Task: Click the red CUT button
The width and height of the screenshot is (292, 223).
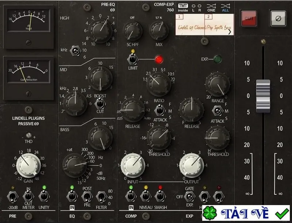Action: tap(249, 18)
